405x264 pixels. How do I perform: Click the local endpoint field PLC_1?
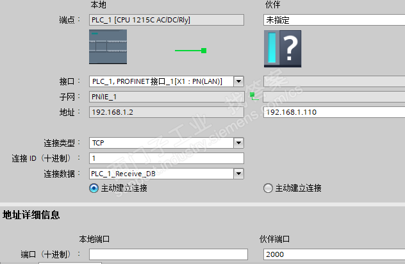167,20
